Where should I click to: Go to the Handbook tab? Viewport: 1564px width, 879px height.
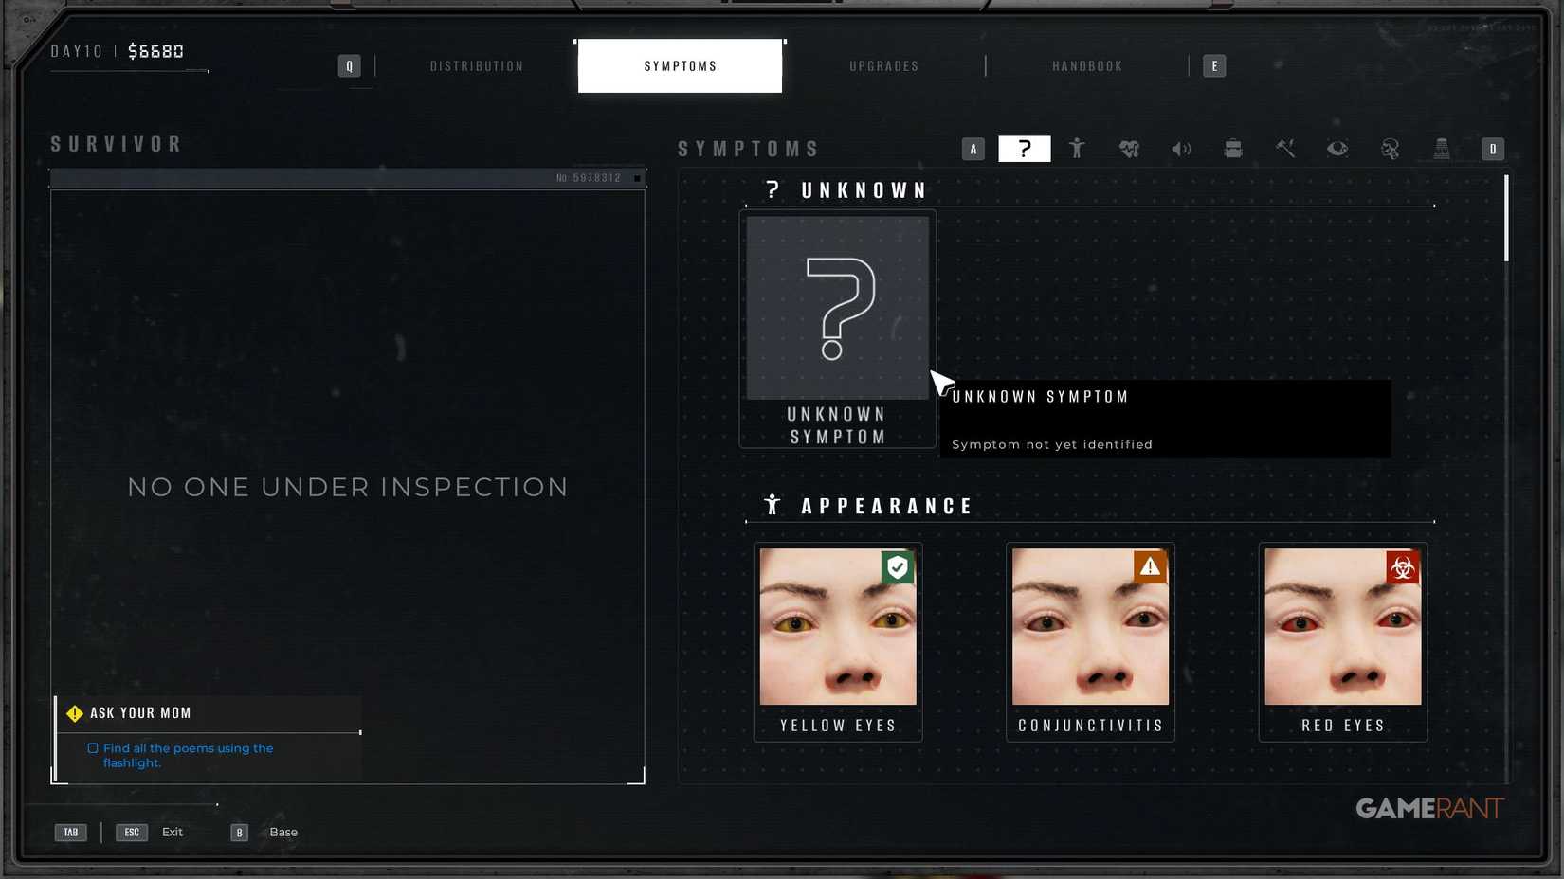tap(1087, 66)
